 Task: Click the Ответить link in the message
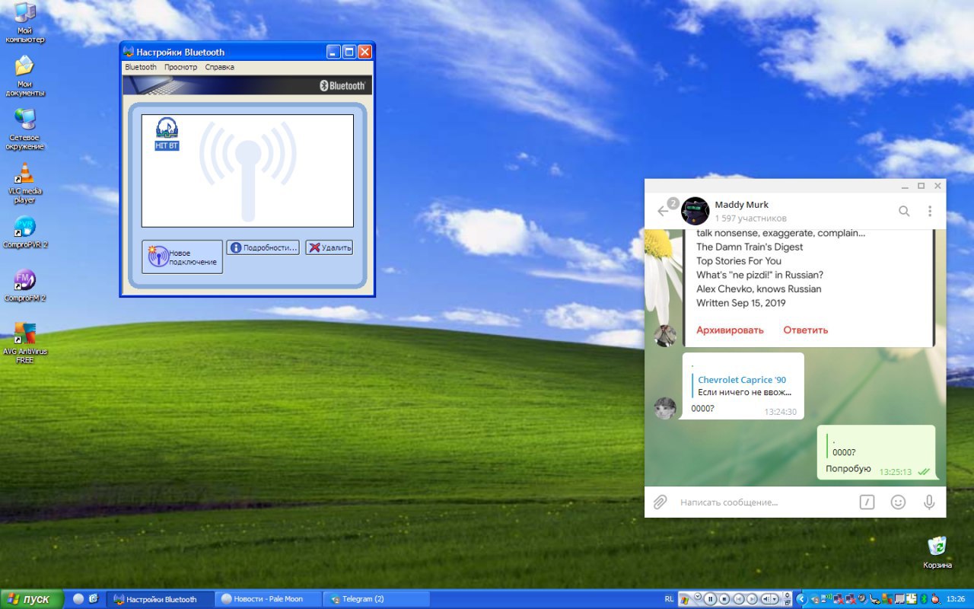[806, 330]
